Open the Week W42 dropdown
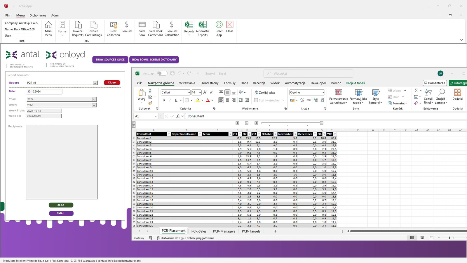 [94, 105]
